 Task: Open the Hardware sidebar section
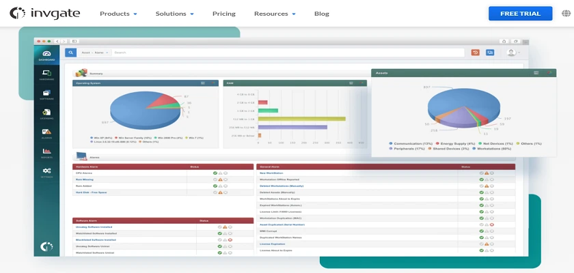click(46, 75)
